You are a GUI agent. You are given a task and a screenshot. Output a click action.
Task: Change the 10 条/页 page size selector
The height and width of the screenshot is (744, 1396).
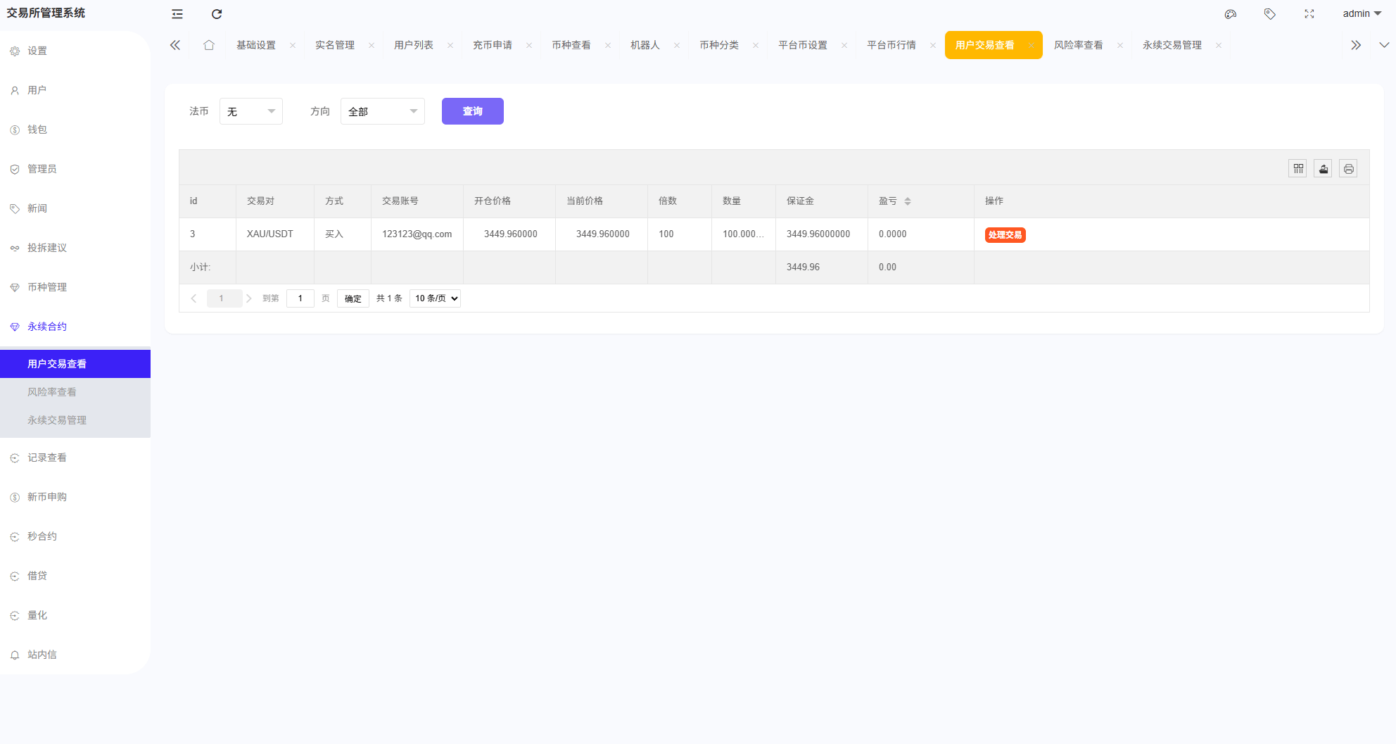coord(436,298)
